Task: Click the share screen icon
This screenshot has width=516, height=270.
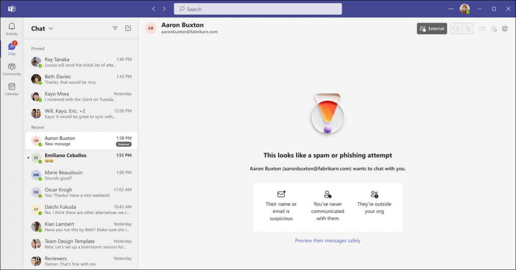Action: (x=482, y=29)
